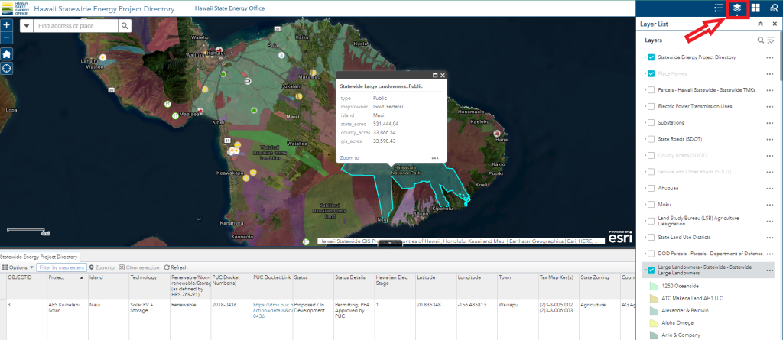Viewport: 783px width, 340px height.
Task: Open the attribute table Options dropdown
Action: [x=18, y=267]
